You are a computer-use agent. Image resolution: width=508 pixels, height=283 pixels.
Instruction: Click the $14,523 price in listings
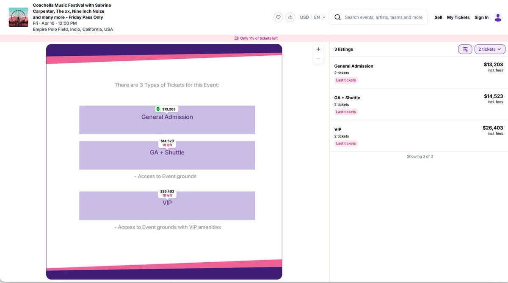[x=493, y=96]
